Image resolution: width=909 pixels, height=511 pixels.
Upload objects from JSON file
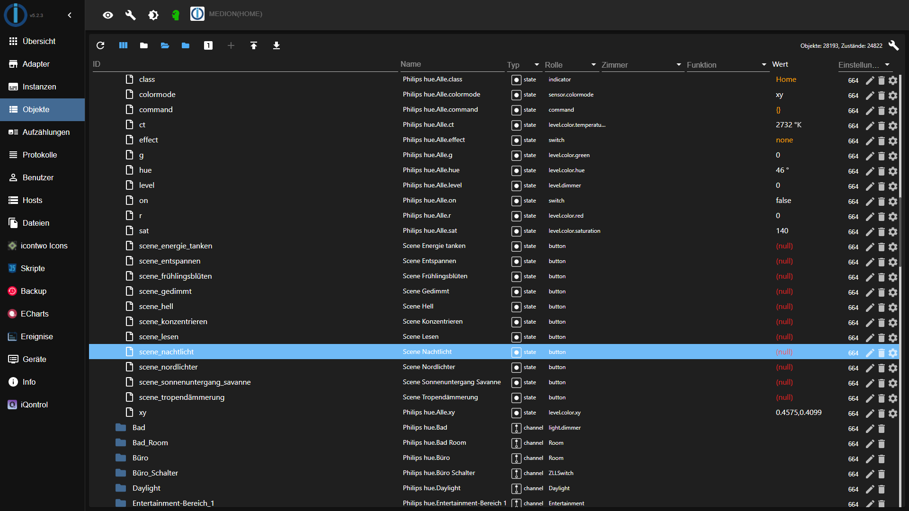(x=254, y=45)
